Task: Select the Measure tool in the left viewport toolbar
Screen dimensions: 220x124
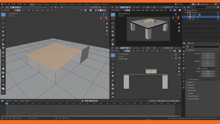Action: click(3, 44)
